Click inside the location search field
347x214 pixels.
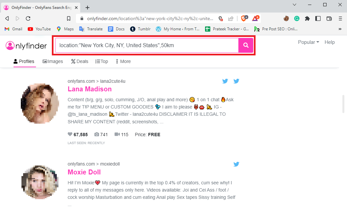(x=145, y=45)
